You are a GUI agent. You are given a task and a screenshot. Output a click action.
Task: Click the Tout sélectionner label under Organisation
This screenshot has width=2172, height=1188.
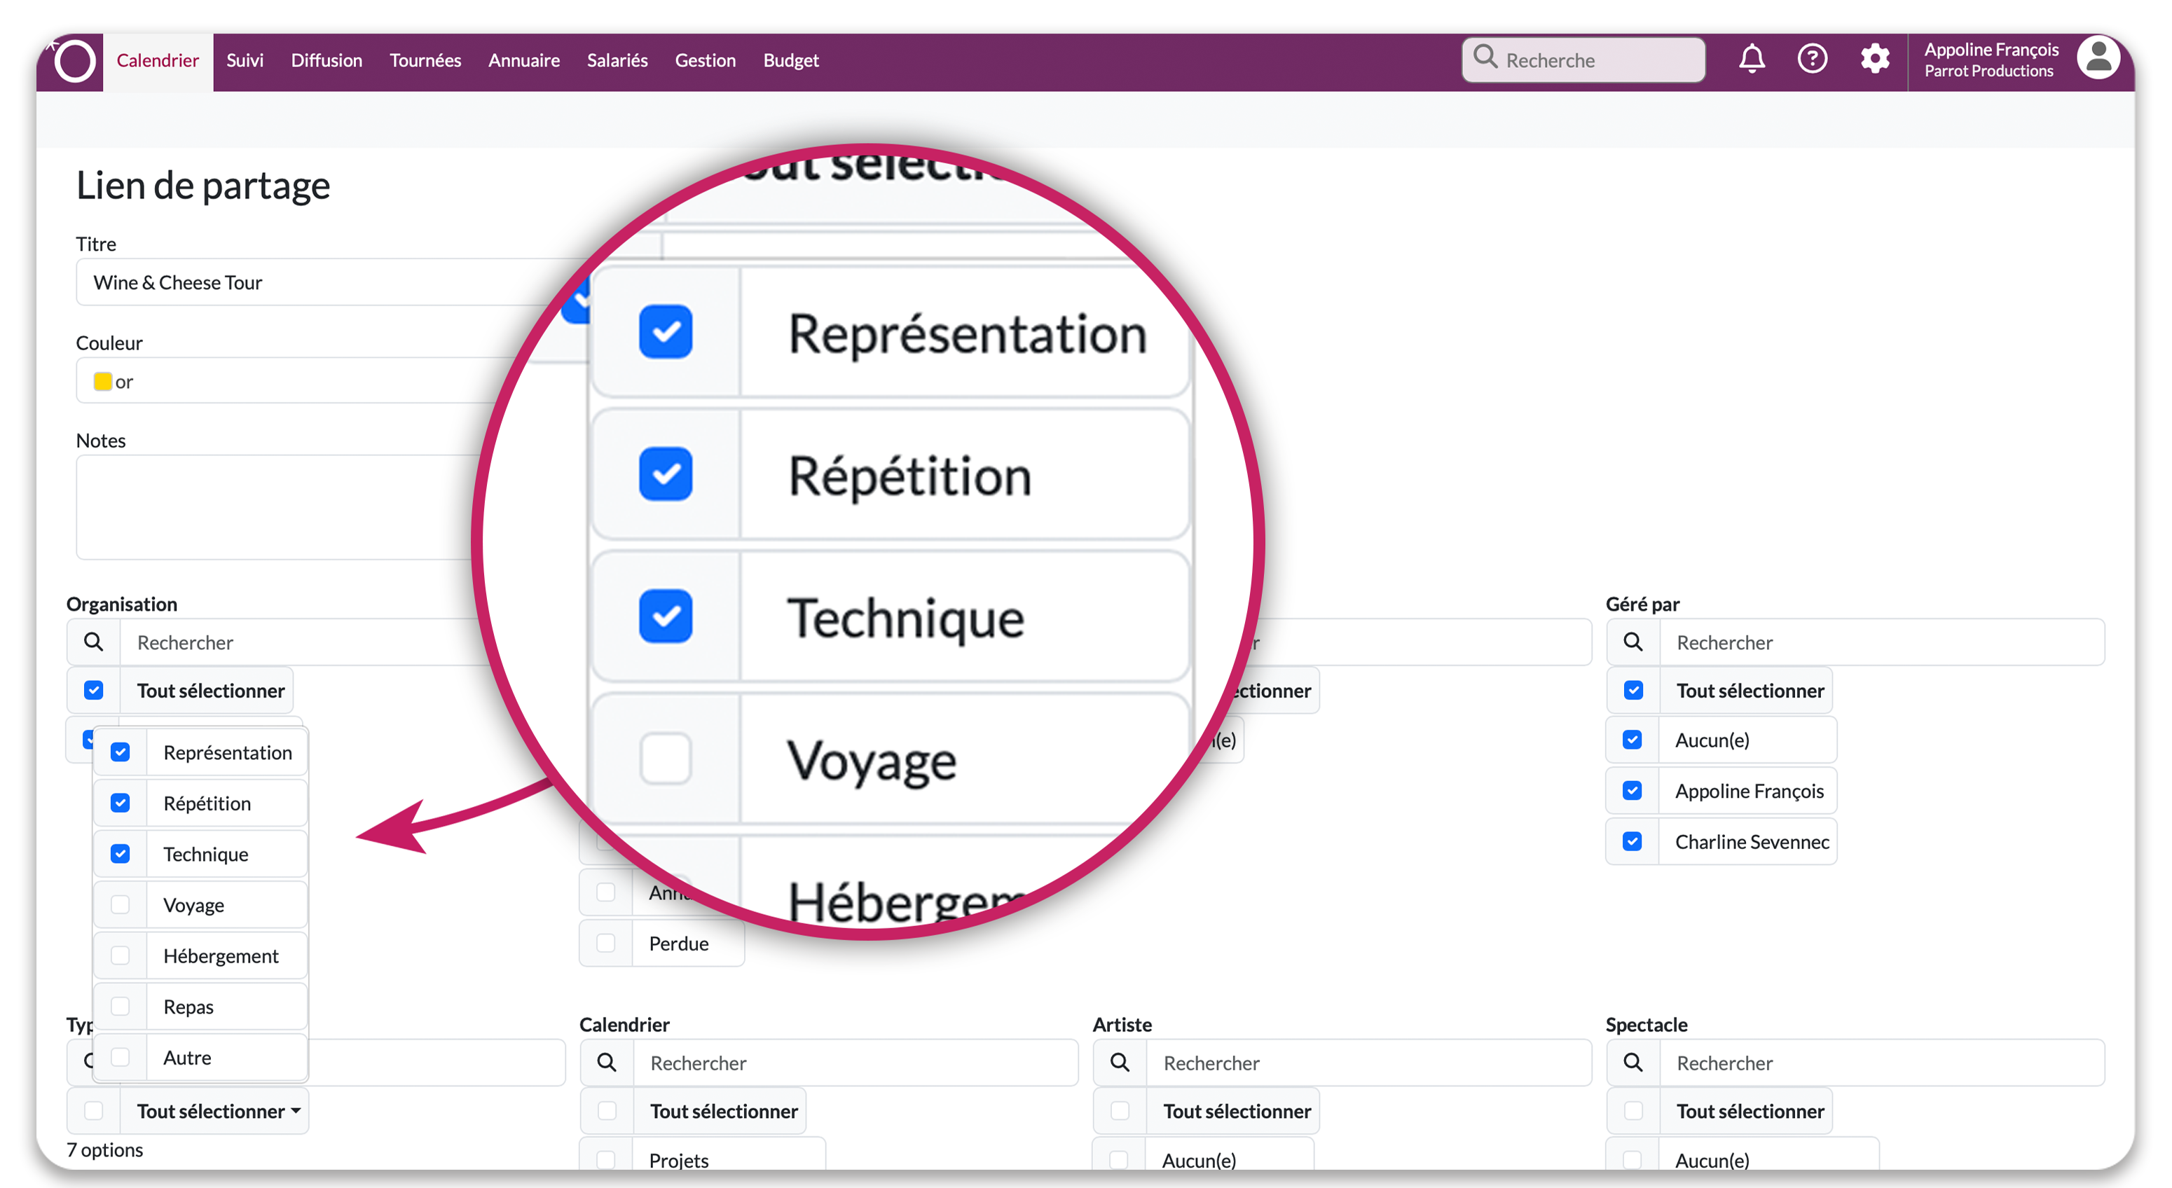click(211, 691)
